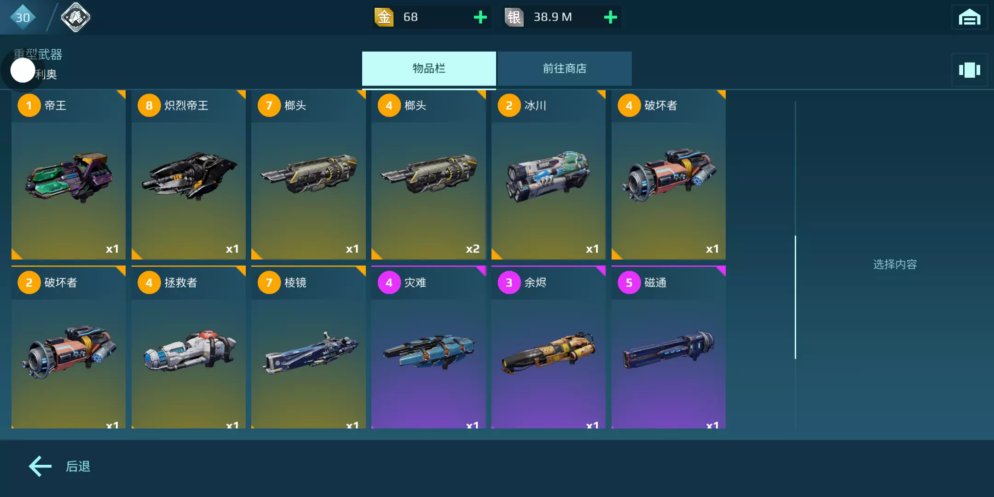Click the green plus next to silver
Viewport: 994px width, 497px height.
click(x=610, y=17)
